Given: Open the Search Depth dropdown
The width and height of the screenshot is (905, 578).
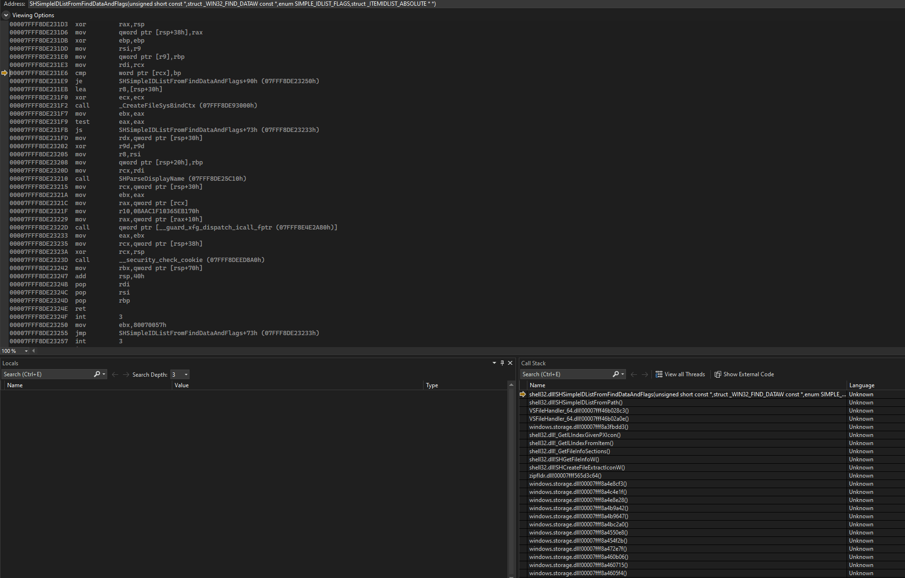Looking at the screenshot, I should pyautogui.click(x=186, y=374).
